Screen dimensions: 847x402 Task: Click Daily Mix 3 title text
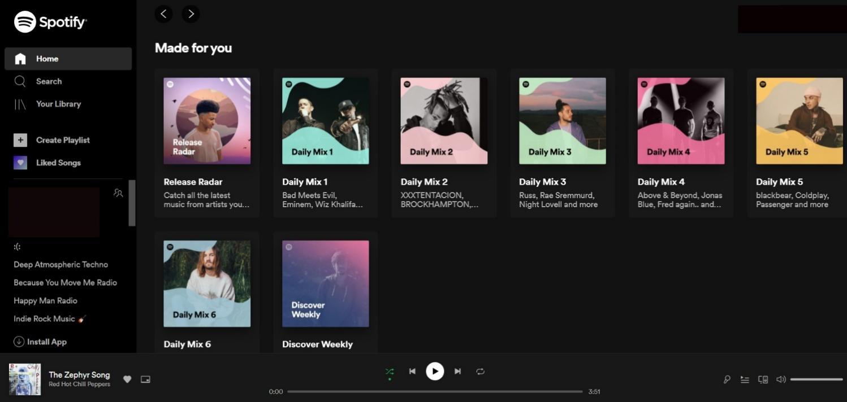pyautogui.click(x=543, y=182)
